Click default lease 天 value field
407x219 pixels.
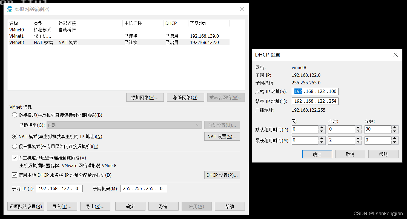tap(305, 129)
